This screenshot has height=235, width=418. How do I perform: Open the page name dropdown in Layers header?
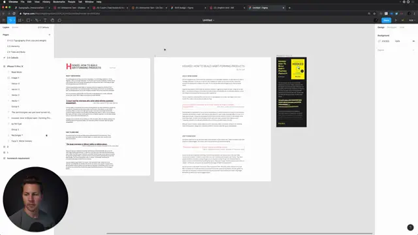tap(44, 27)
